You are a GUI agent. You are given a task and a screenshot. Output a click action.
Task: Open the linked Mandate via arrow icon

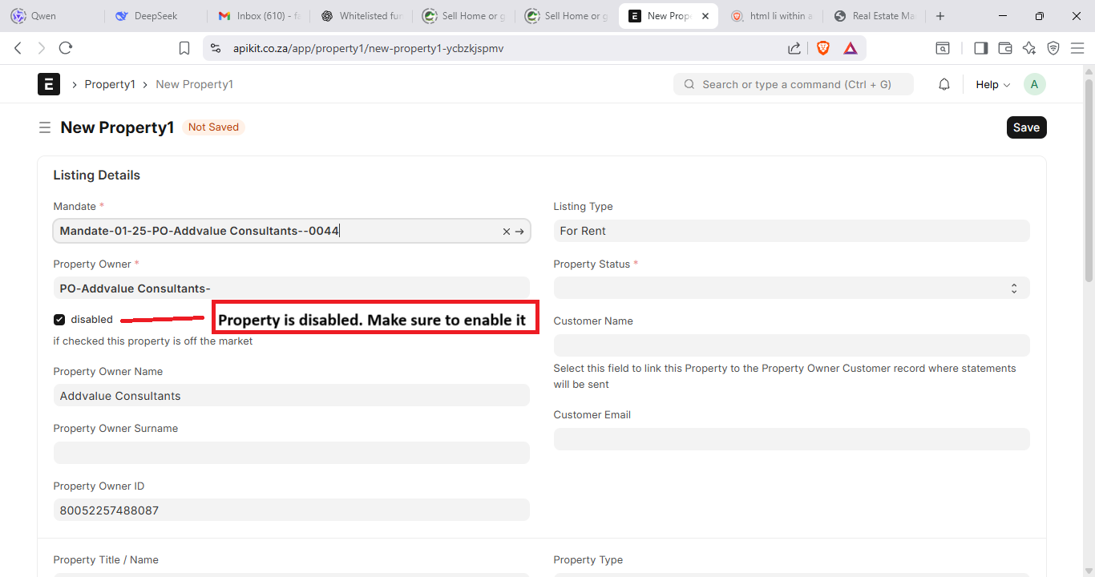click(x=519, y=232)
